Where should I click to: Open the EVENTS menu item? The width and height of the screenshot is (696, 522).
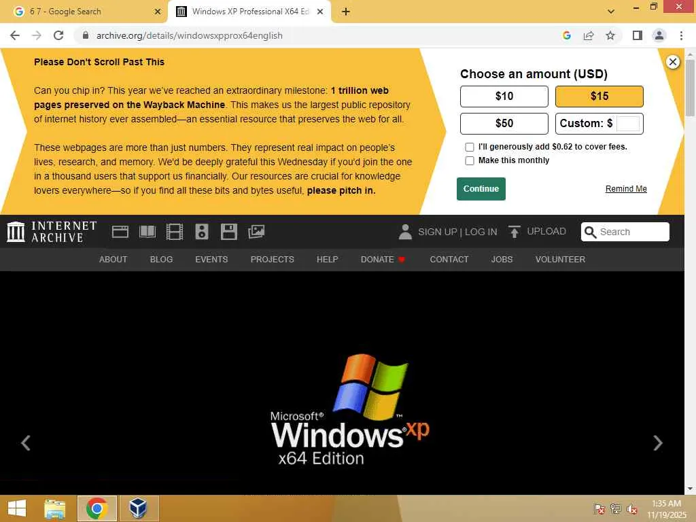(x=211, y=259)
